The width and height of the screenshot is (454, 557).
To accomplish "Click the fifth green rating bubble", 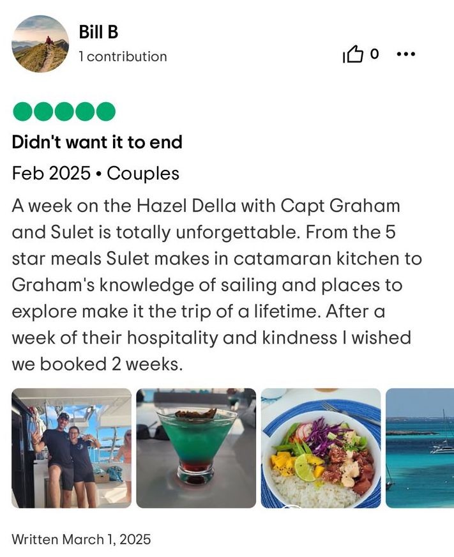I will click(105, 112).
